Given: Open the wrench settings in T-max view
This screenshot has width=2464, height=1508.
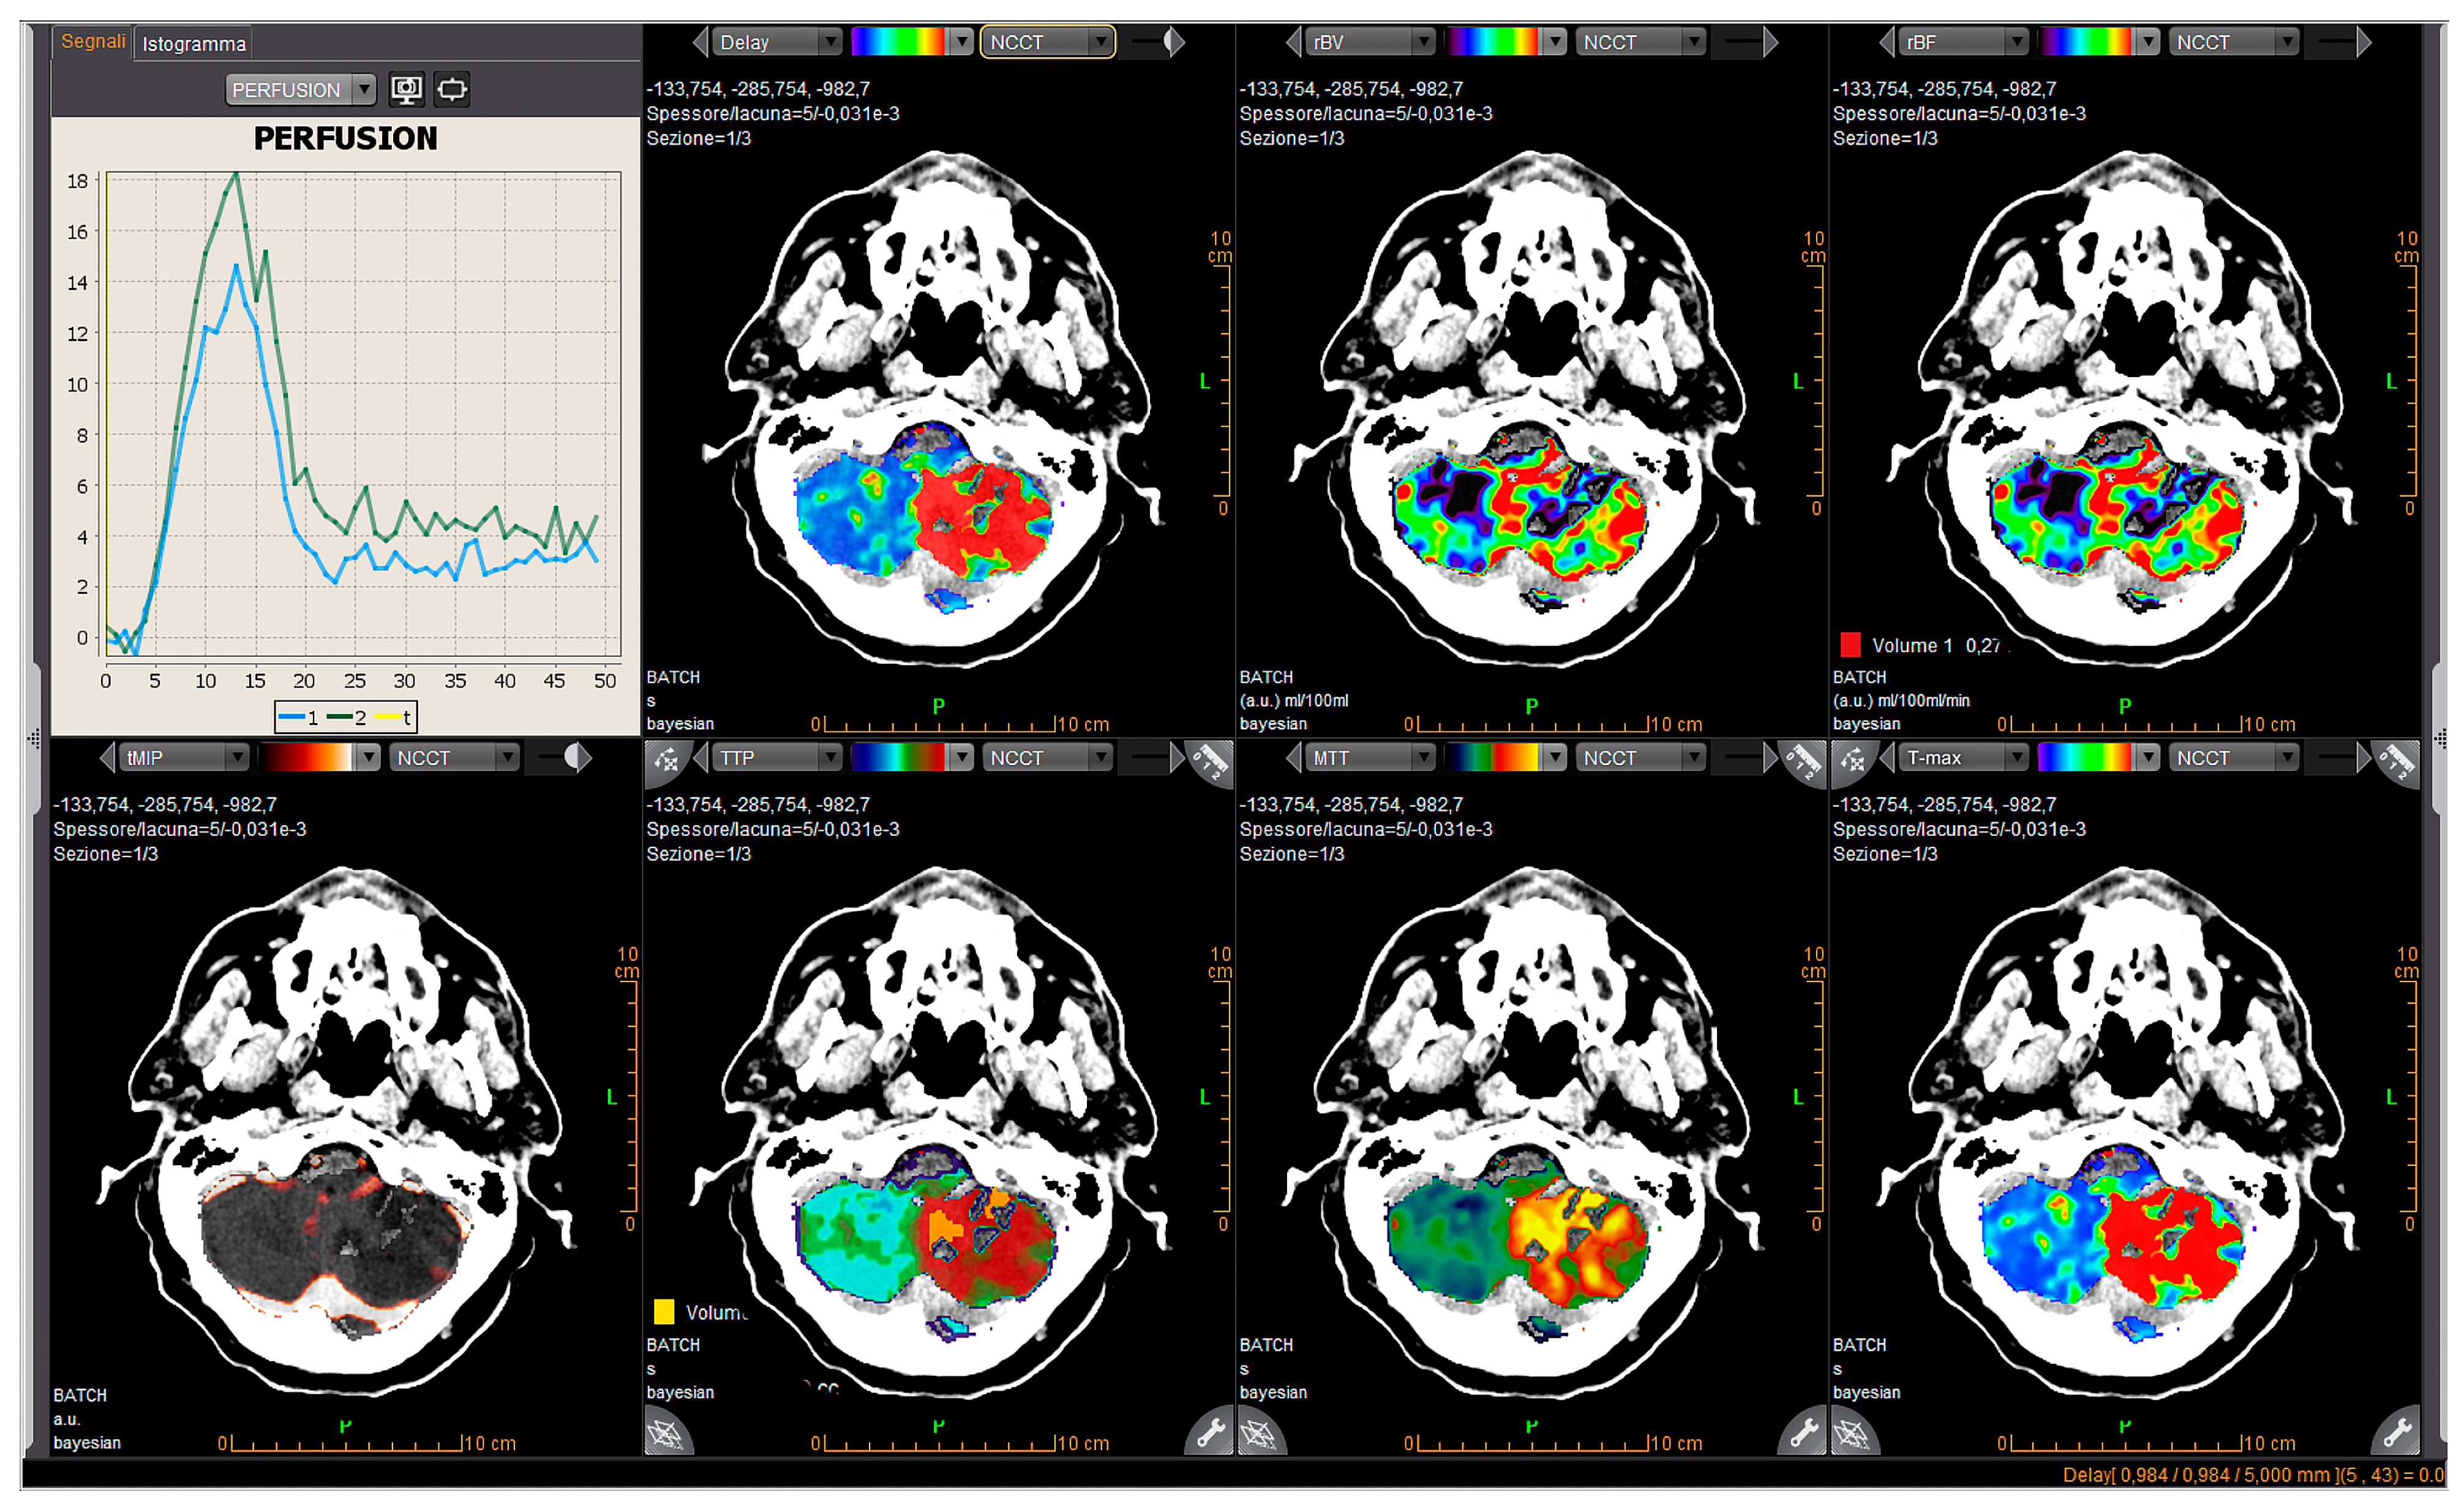Looking at the screenshot, I should [x=2397, y=1433].
